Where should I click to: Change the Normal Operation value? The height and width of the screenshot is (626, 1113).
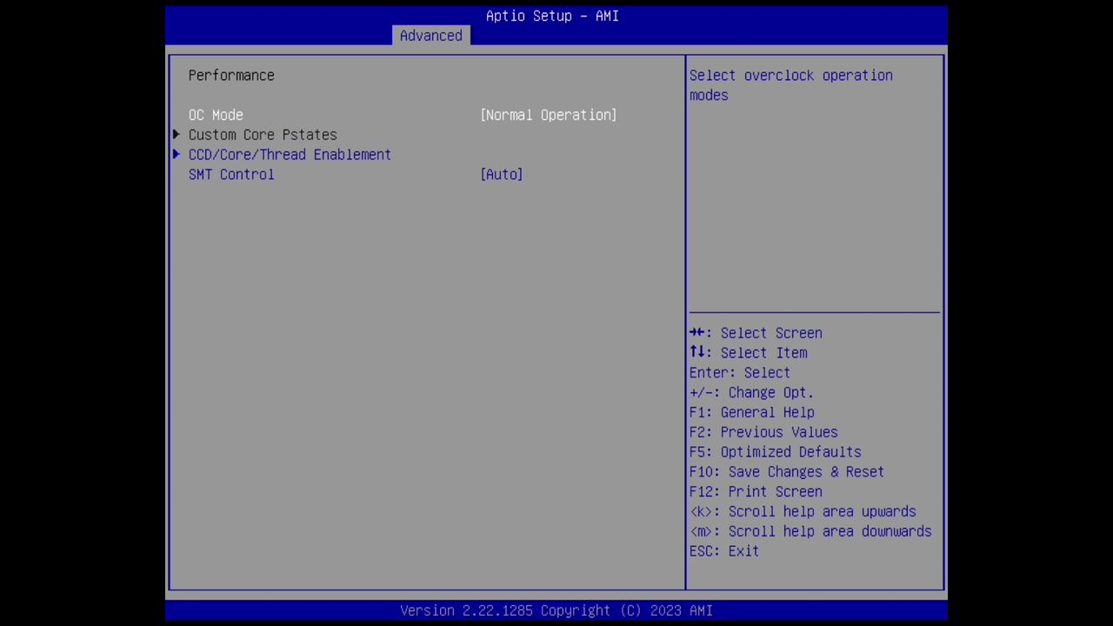pos(549,115)
